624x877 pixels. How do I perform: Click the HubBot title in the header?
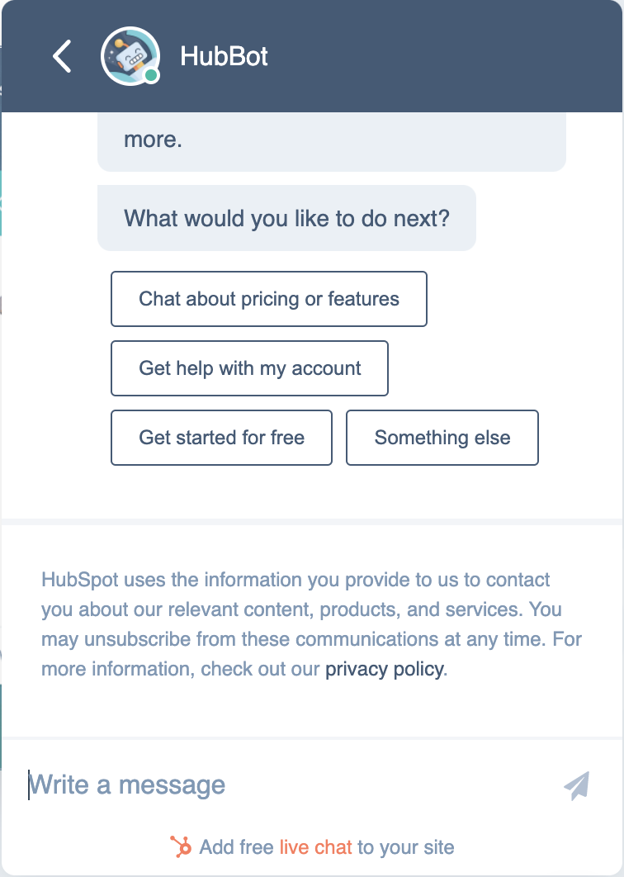(223, 56)
